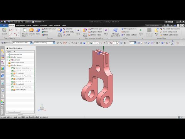Viewport: 185px width, 139px height.
Task: Open the Analysis ribbon tab
Action: tap(44, 25)
